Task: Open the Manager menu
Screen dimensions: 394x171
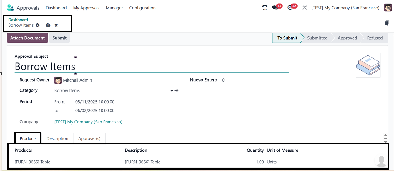Action: tap(114, 8)
